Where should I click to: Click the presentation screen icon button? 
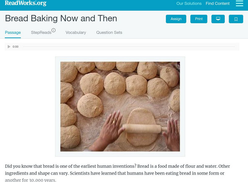pyautogui.click(x=218, y=19)
